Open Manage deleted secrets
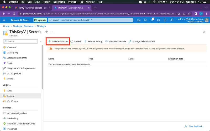Viewport: 210px width, 131px height. 142,41
